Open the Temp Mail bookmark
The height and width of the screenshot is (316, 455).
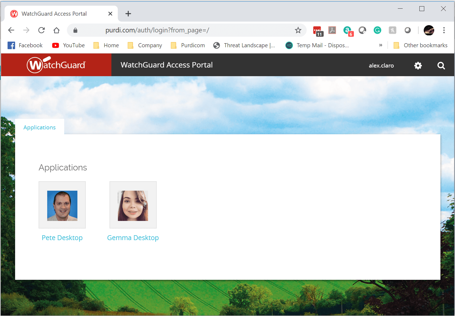pyautogui.click(x=317, y=45)
